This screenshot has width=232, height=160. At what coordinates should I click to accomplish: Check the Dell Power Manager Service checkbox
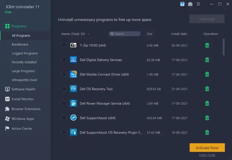64,103
